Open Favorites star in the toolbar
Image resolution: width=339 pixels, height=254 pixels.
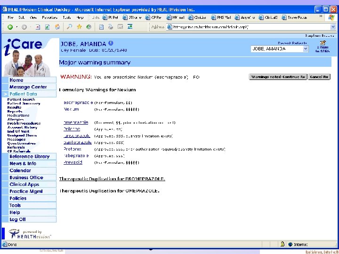coord(79,27)
